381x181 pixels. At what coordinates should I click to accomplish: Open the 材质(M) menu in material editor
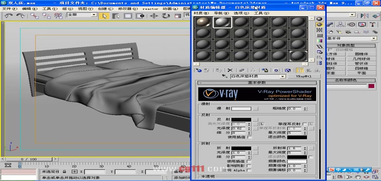pos(200,13)
